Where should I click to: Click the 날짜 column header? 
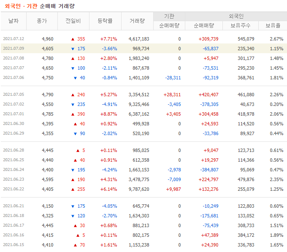coord(14,21)
